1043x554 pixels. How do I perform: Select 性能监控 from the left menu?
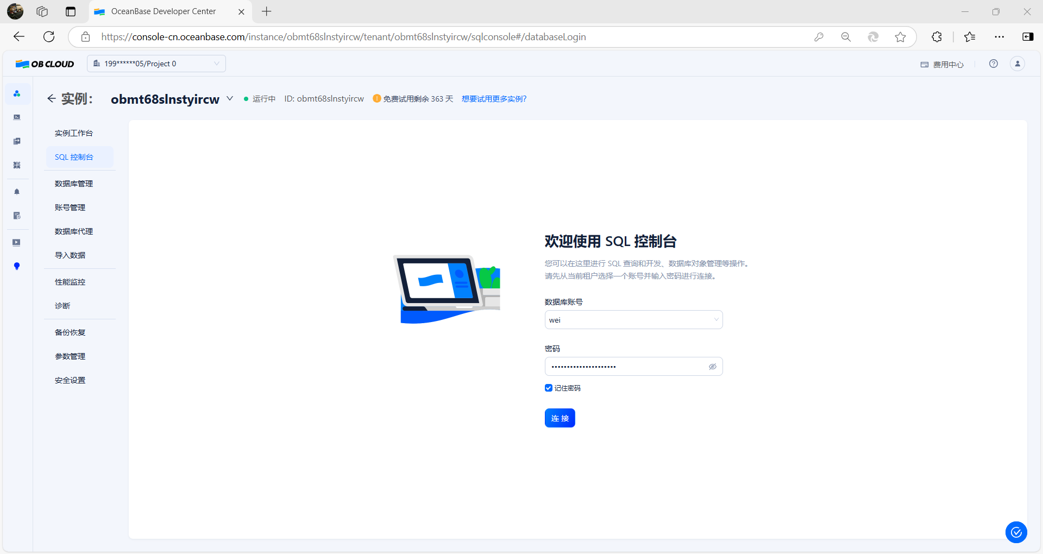pos(70,281)
